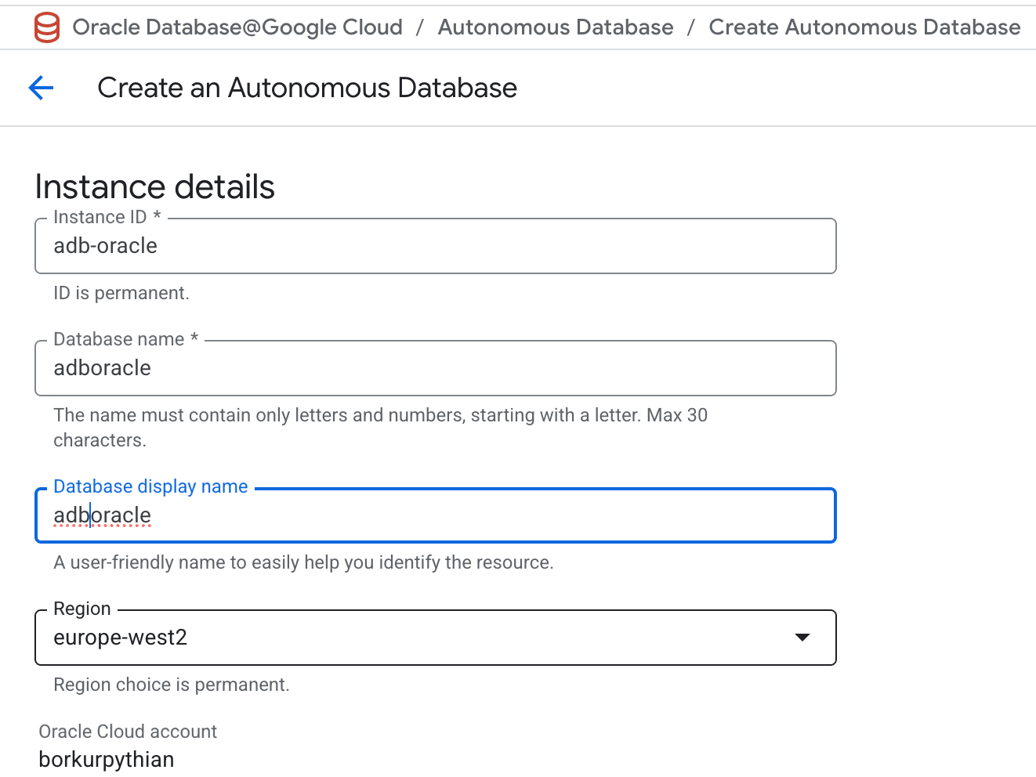Click the borkurpythian Oracle Cloud account name
The height and width of the screenshot is (777, 1036).
106,758
